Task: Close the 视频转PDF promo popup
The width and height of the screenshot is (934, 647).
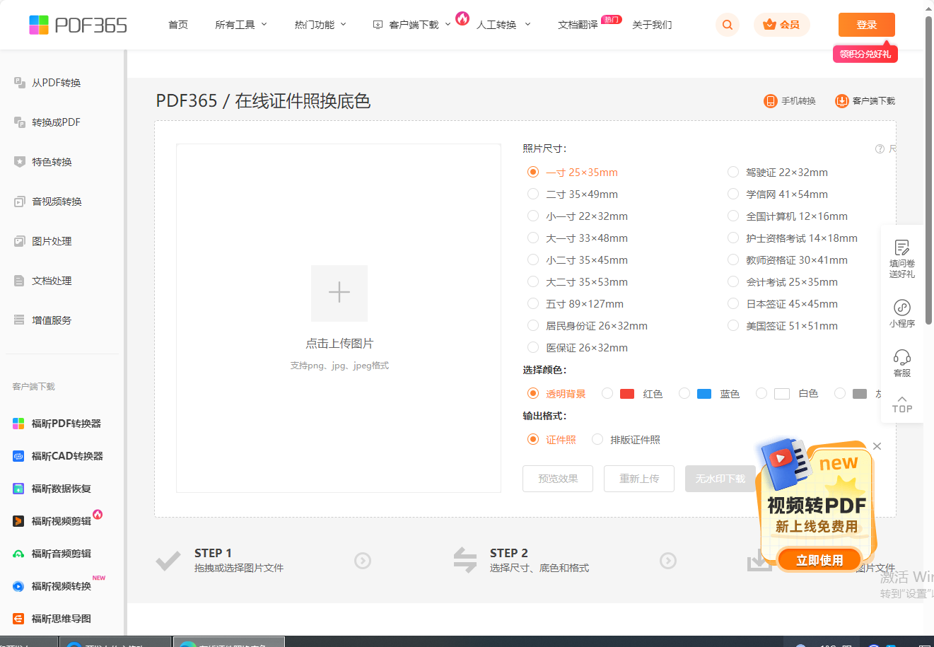Action: [x=877, y=446]
